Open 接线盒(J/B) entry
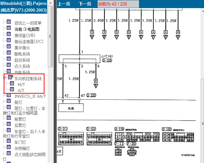This screenshot has width=204, height=163. (x=25, y=35)
